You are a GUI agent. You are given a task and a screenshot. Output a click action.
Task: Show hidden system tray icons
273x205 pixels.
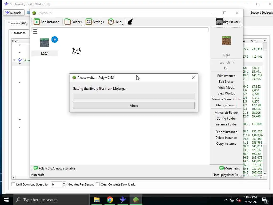(226, 200)
